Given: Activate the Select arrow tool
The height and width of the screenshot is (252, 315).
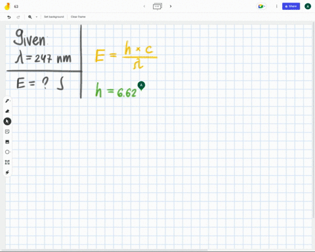Looking at the screenshot, I should (x=7, y=121).
